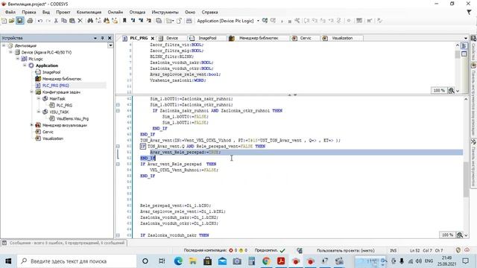Open the Проект menu
Screen dimensions: 477x268
(x=63, y=12)
